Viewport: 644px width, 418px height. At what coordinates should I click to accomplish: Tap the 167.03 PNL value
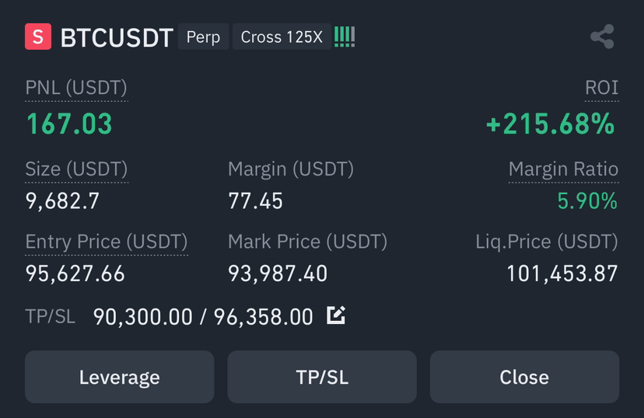(x=69, y=124)
